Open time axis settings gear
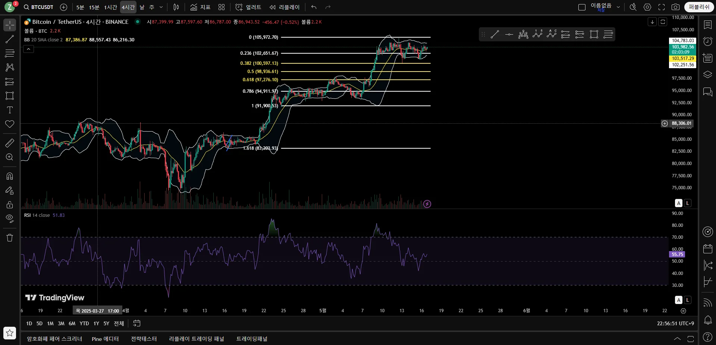The width and height of the screenshot is (716, 345). 683,311
